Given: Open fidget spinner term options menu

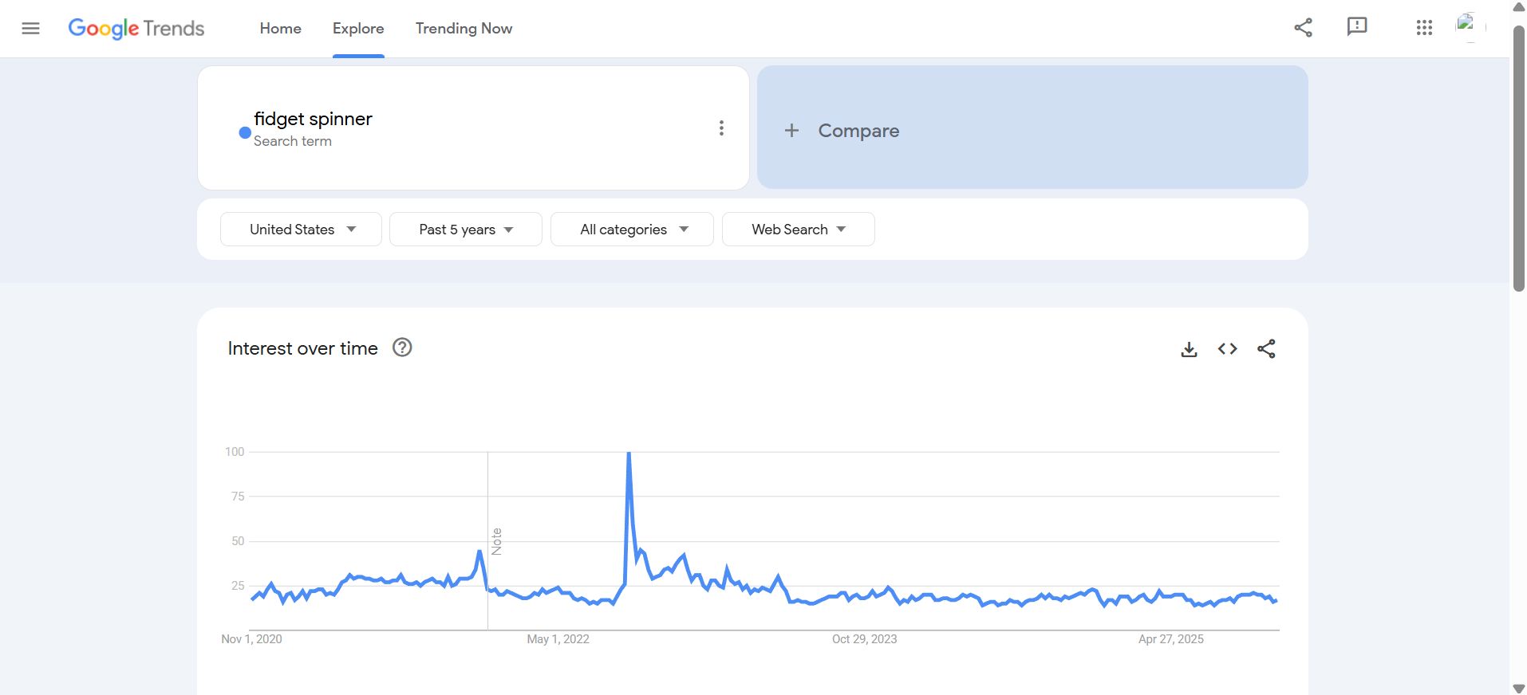Looking at the screenshot, I should tap(721, 128).
